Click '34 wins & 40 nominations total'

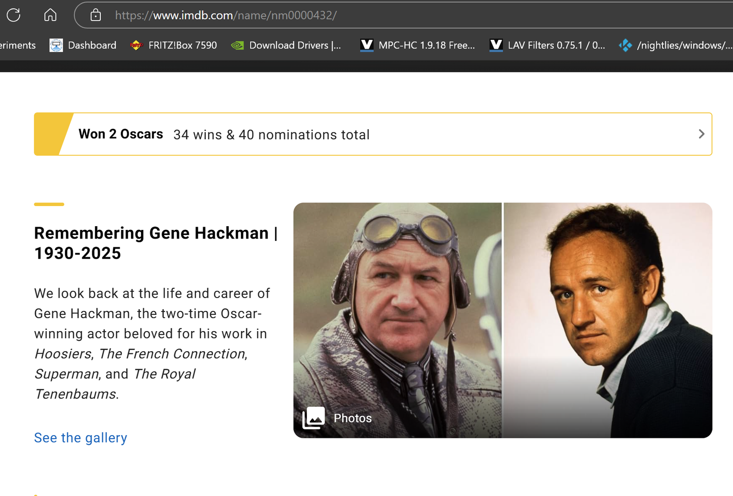pyautogui.click(x=271, y=135)
